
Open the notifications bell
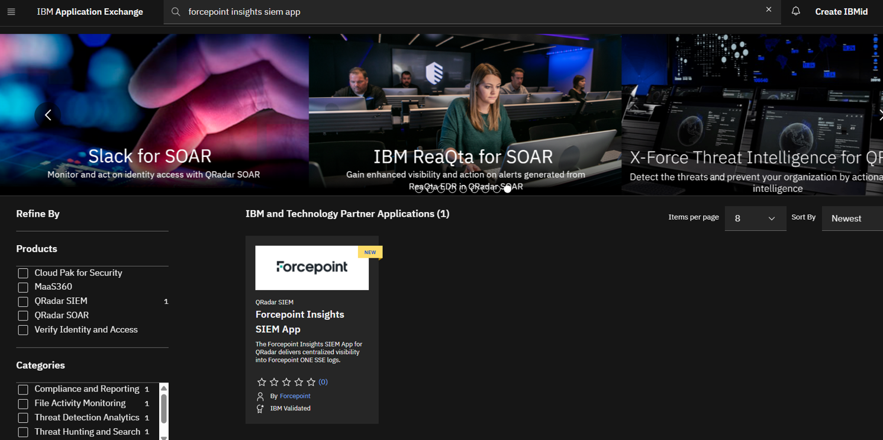click(795, 11)
